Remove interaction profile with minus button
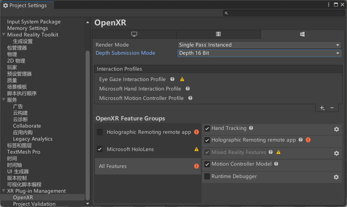 point(332,108)
